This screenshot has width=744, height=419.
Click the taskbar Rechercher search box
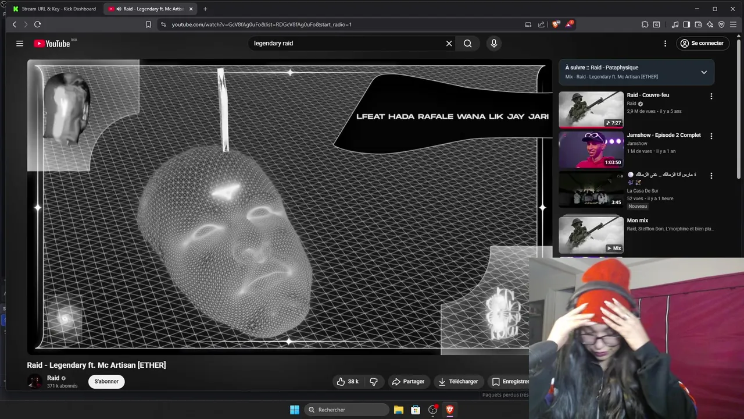point(347,410)
